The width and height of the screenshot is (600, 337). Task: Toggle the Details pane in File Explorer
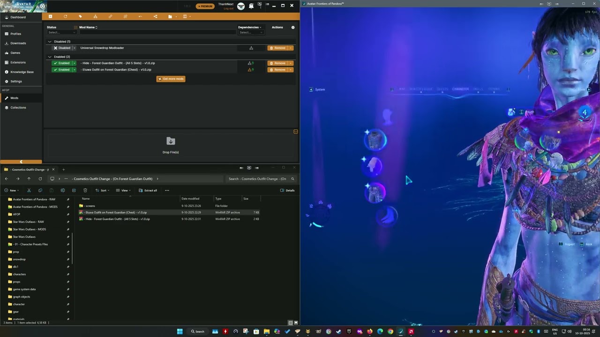click(287, 190)
